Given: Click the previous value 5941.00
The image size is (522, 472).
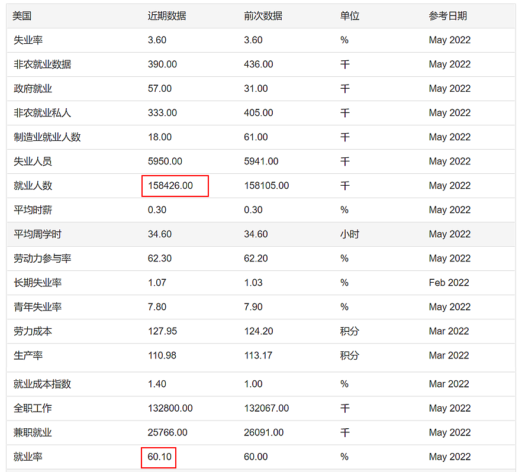Looking at the screenshot, I should 261,161.
